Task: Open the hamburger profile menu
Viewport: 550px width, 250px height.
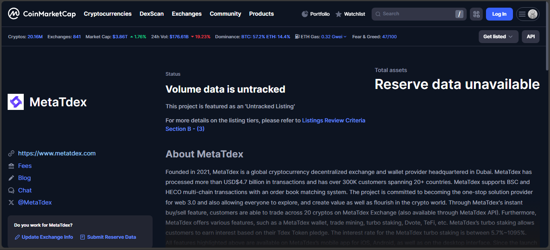Action: pyautogui.click(x=527, y=14)
